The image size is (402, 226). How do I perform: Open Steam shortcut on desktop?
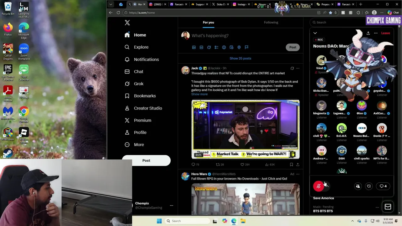8,153
